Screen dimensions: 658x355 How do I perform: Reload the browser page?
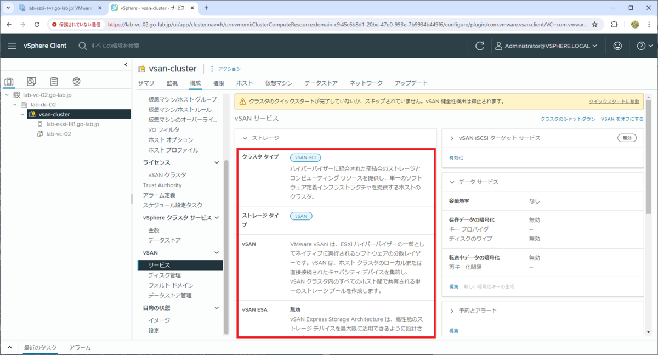coord(37,25)
